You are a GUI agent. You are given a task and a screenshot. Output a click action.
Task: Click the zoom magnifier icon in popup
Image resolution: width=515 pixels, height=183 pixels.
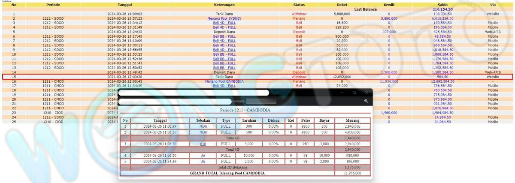pos(366,101)
